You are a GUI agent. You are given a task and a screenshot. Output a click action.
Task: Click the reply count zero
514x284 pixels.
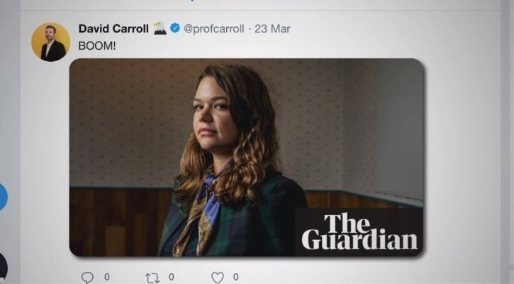tap(107, 277)
